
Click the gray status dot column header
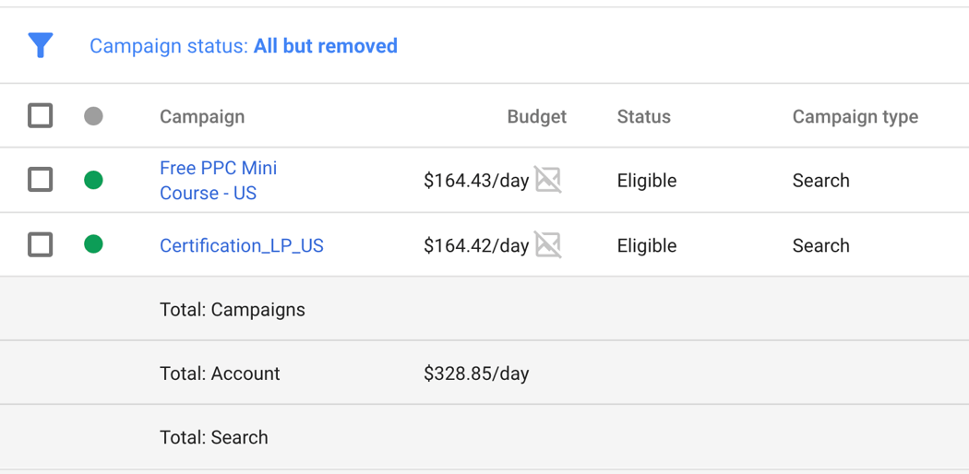coord(93,116)
